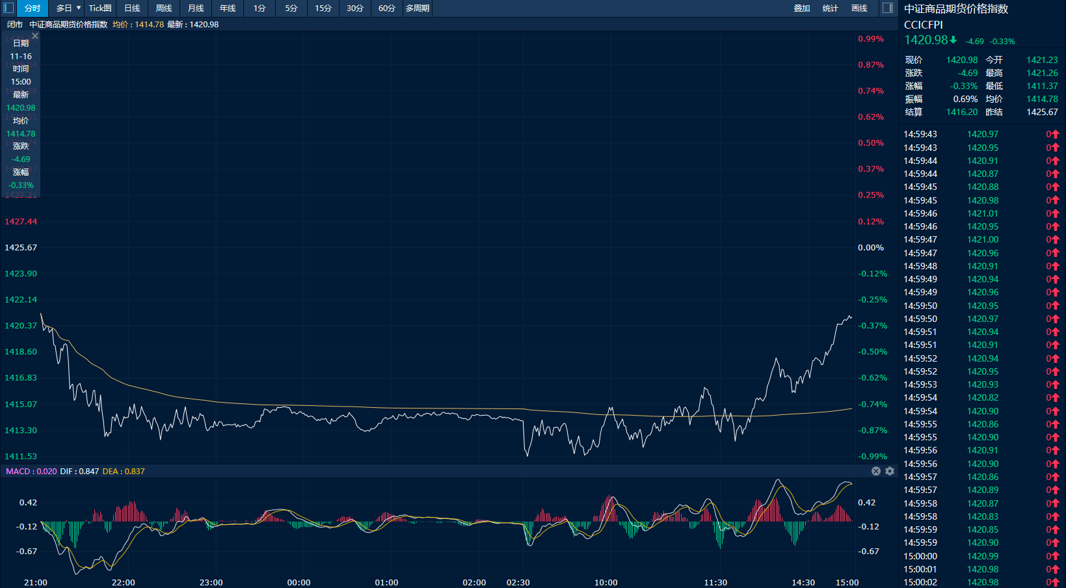The width and height of the screenshot is (1066, 588).
Task: Select the 日线 daily chart tab
Action: pyautogui.click(x=132, y=8)
